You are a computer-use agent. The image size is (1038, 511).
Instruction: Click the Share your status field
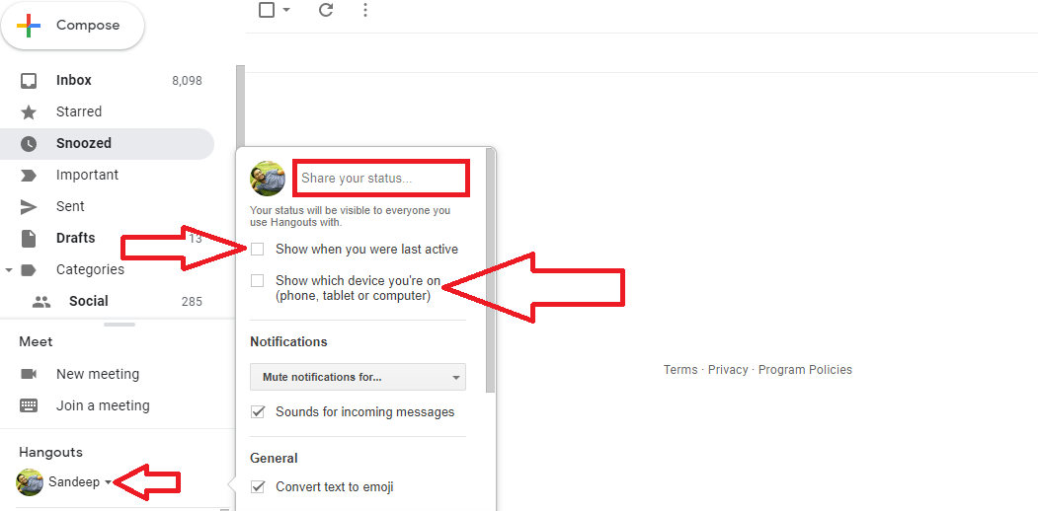(381, 179)
